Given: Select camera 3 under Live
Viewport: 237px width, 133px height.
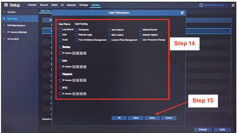Looking at the screenshot, I should coord(81,67).
